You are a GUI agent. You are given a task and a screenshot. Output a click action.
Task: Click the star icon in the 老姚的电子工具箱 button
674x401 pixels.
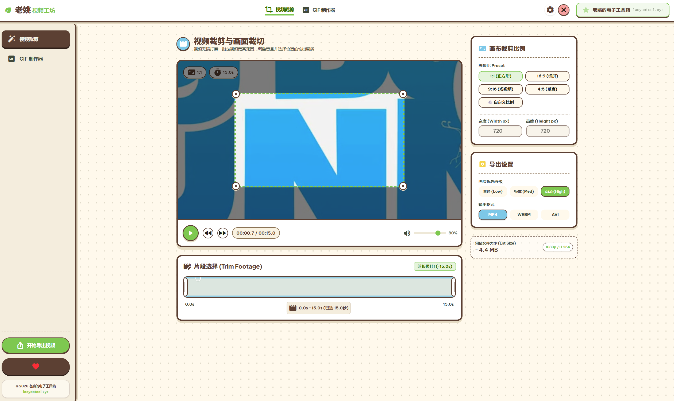586,10
